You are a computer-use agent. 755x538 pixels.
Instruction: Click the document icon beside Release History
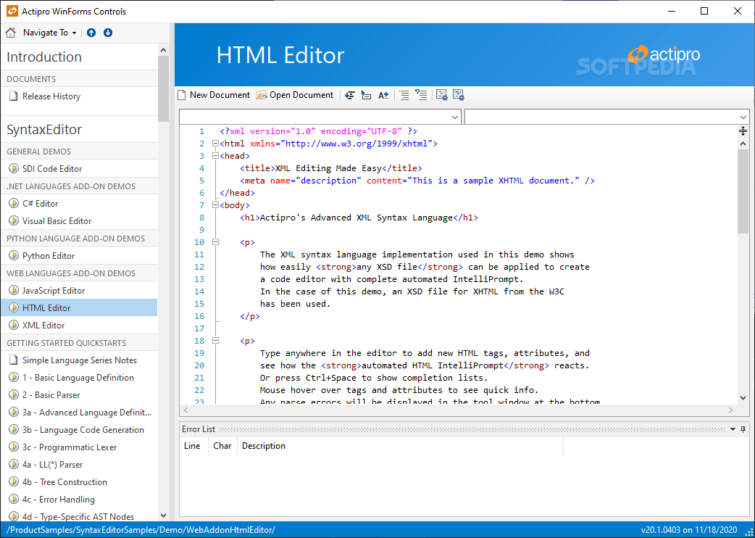coord(14,96)
